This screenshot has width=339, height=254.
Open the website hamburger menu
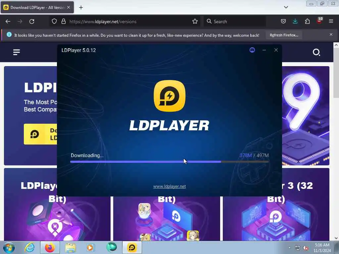coord(17,52)
